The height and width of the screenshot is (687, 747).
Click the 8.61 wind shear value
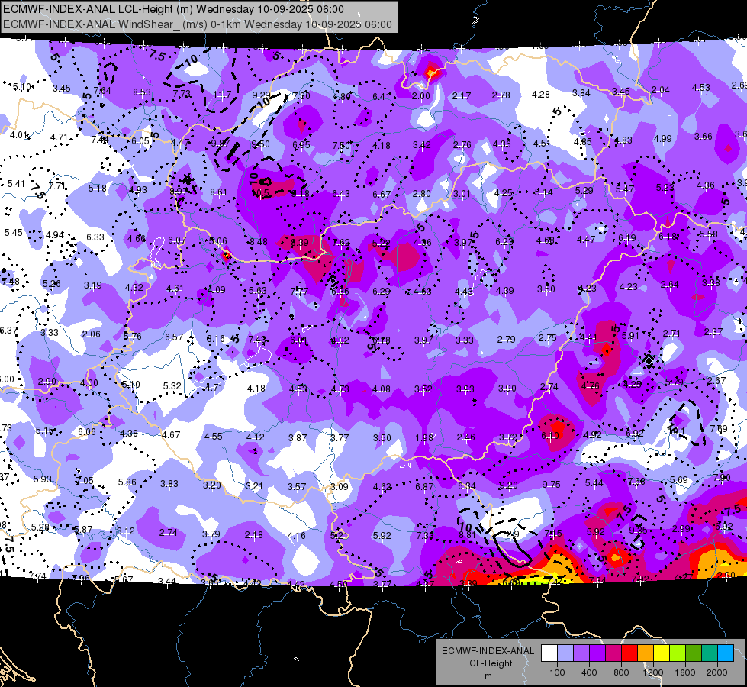(219, 192)
